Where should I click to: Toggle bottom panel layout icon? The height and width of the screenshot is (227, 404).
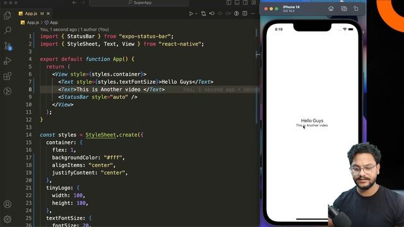pos(237,3)
